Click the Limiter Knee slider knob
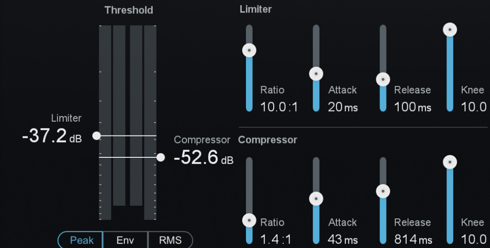 point(450,30)
